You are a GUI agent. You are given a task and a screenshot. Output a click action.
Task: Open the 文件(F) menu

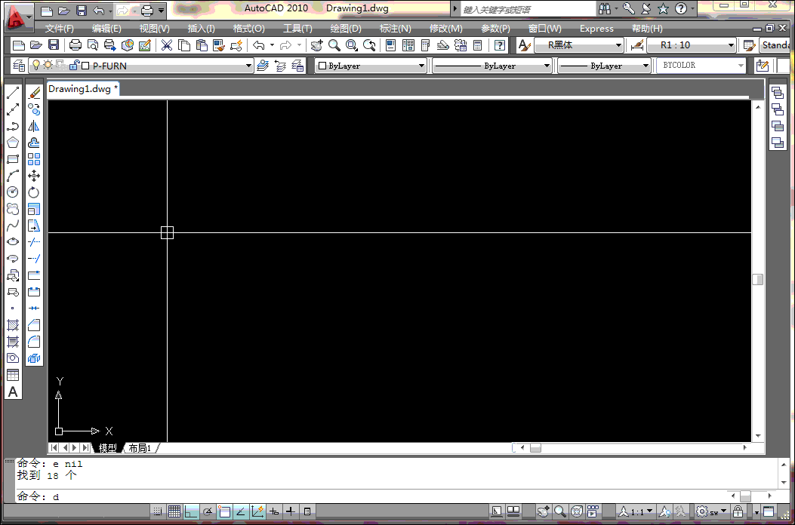(60, 29)
